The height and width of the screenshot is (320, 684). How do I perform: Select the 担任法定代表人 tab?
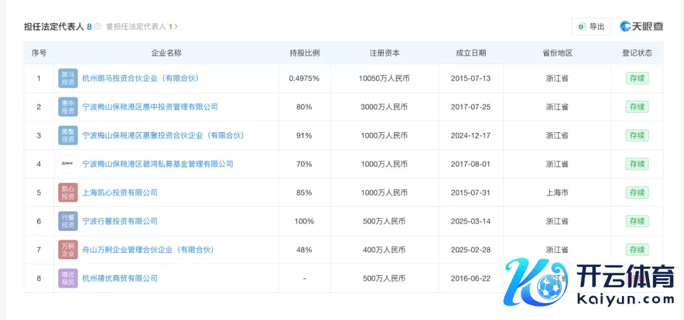(54, 27)
